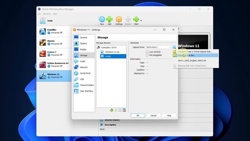Choose 'Choose/Create a Virtual Optical Disk...'
This screenshot has height=141, width=250.
click(196, 51)
